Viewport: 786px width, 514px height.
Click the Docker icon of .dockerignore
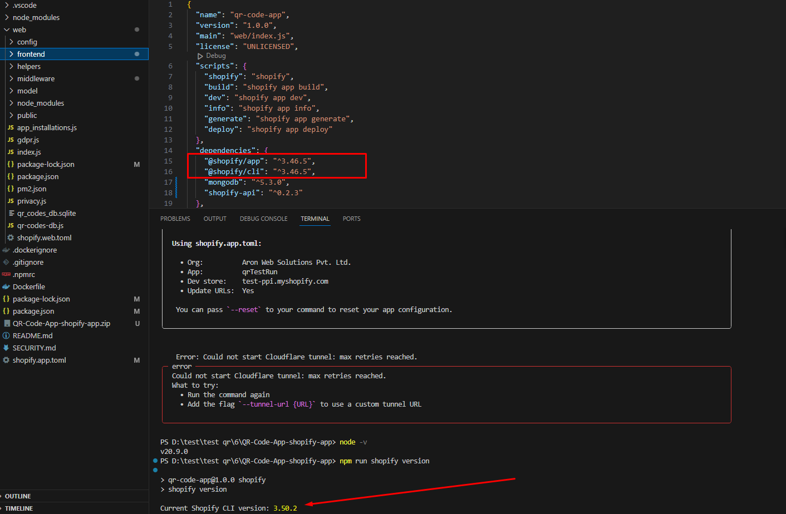[x=6, y=250]
